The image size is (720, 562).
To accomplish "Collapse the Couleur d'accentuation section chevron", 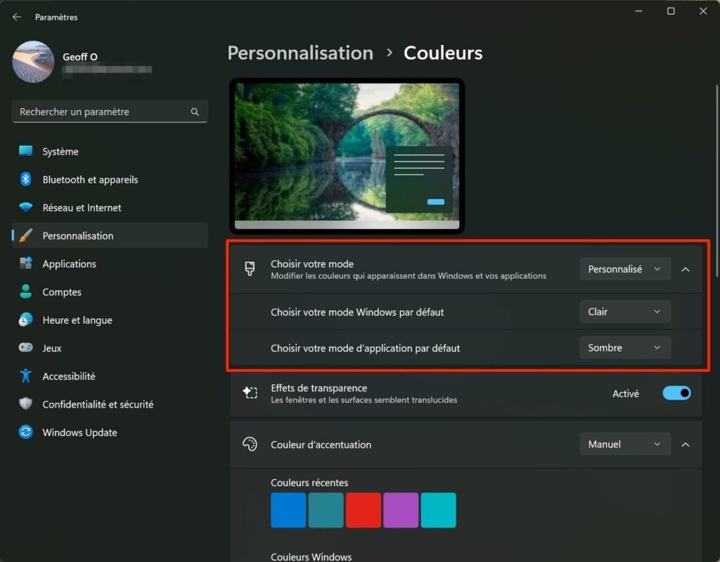I will (686, 445).
